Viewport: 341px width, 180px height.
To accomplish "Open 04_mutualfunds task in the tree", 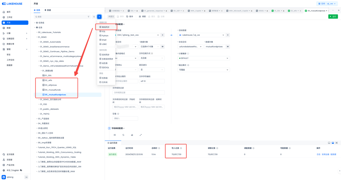I will pos(52,90).
